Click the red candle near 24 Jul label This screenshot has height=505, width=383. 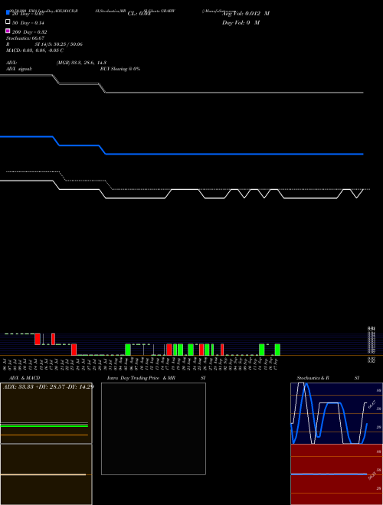(x=74, y=350)
